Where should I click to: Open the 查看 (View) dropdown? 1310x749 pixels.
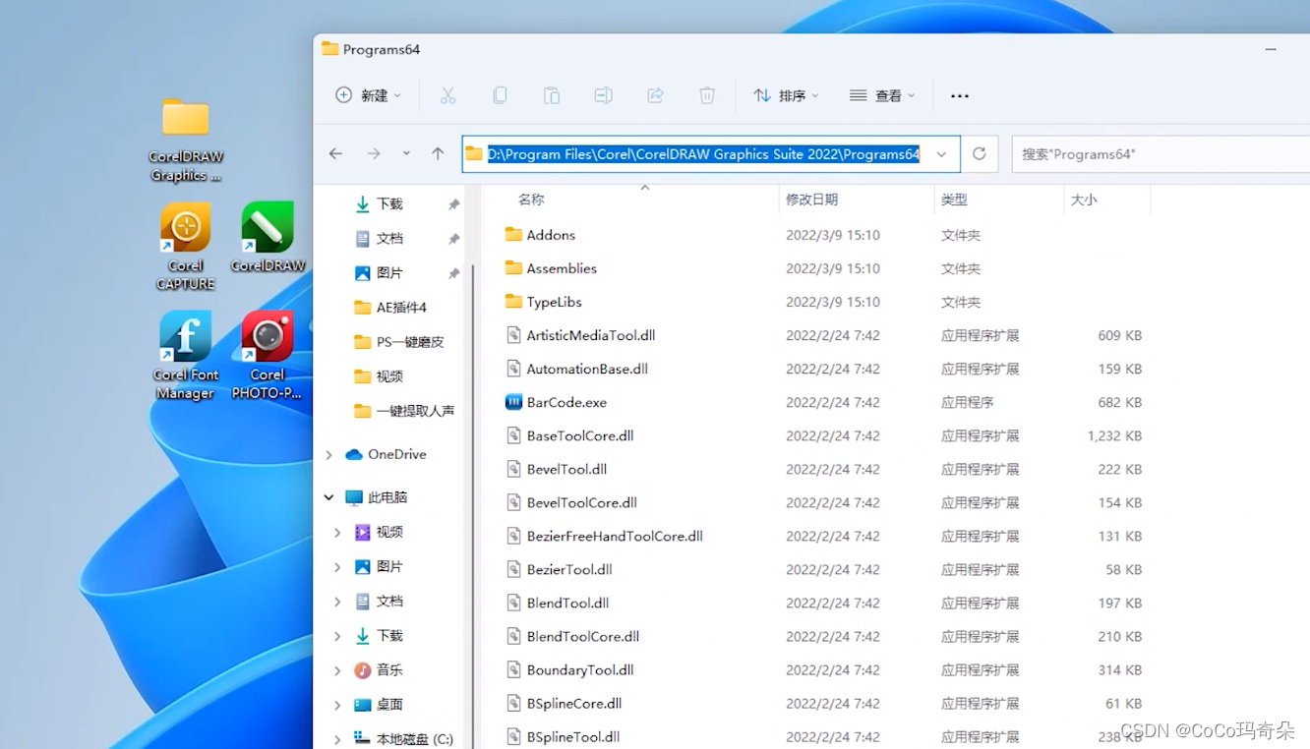click(882, 95)
